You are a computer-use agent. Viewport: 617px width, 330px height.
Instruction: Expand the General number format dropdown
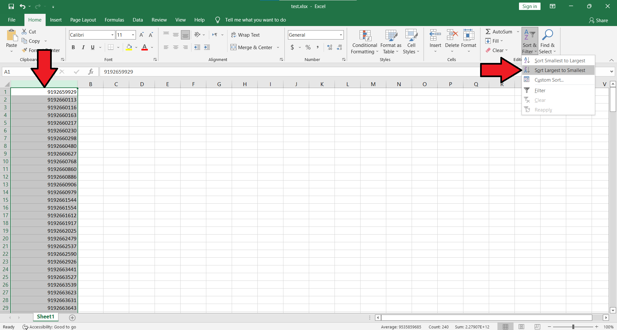pyautogui.click(x=341, y=35)
